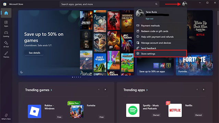
Task: Click the Game Pass badge on Fortnite
Action: 74,103
